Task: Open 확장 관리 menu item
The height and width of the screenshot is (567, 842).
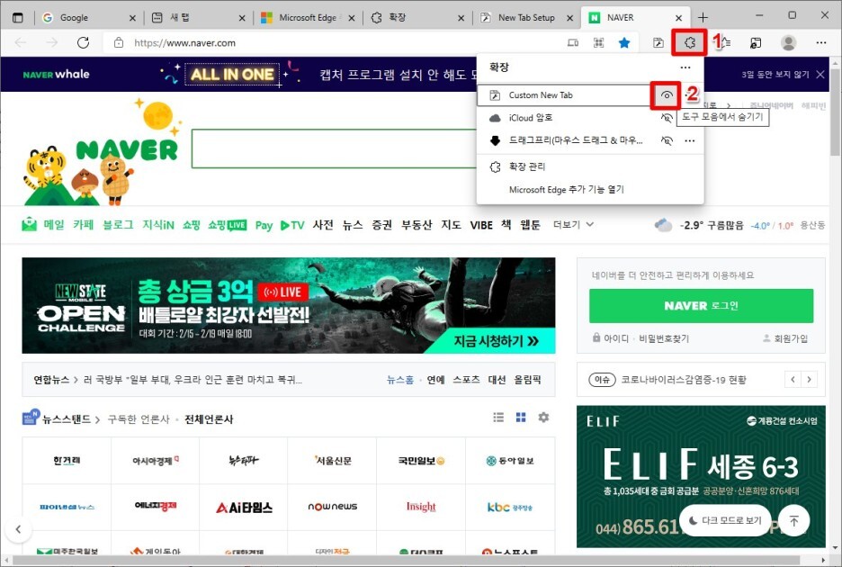Action: point(589,166)
